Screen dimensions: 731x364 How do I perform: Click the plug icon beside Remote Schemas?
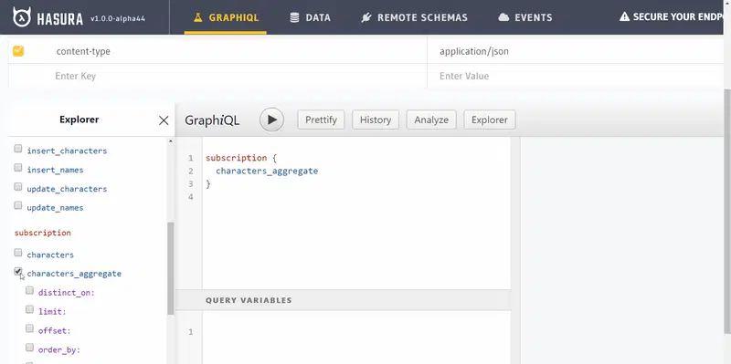click(366, 17)
